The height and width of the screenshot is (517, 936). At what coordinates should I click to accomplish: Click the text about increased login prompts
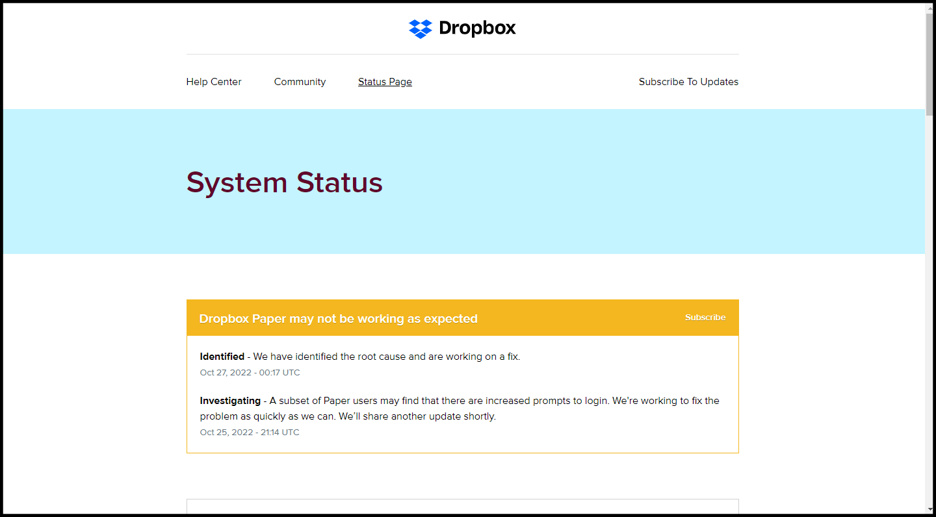tap(460, 409)
